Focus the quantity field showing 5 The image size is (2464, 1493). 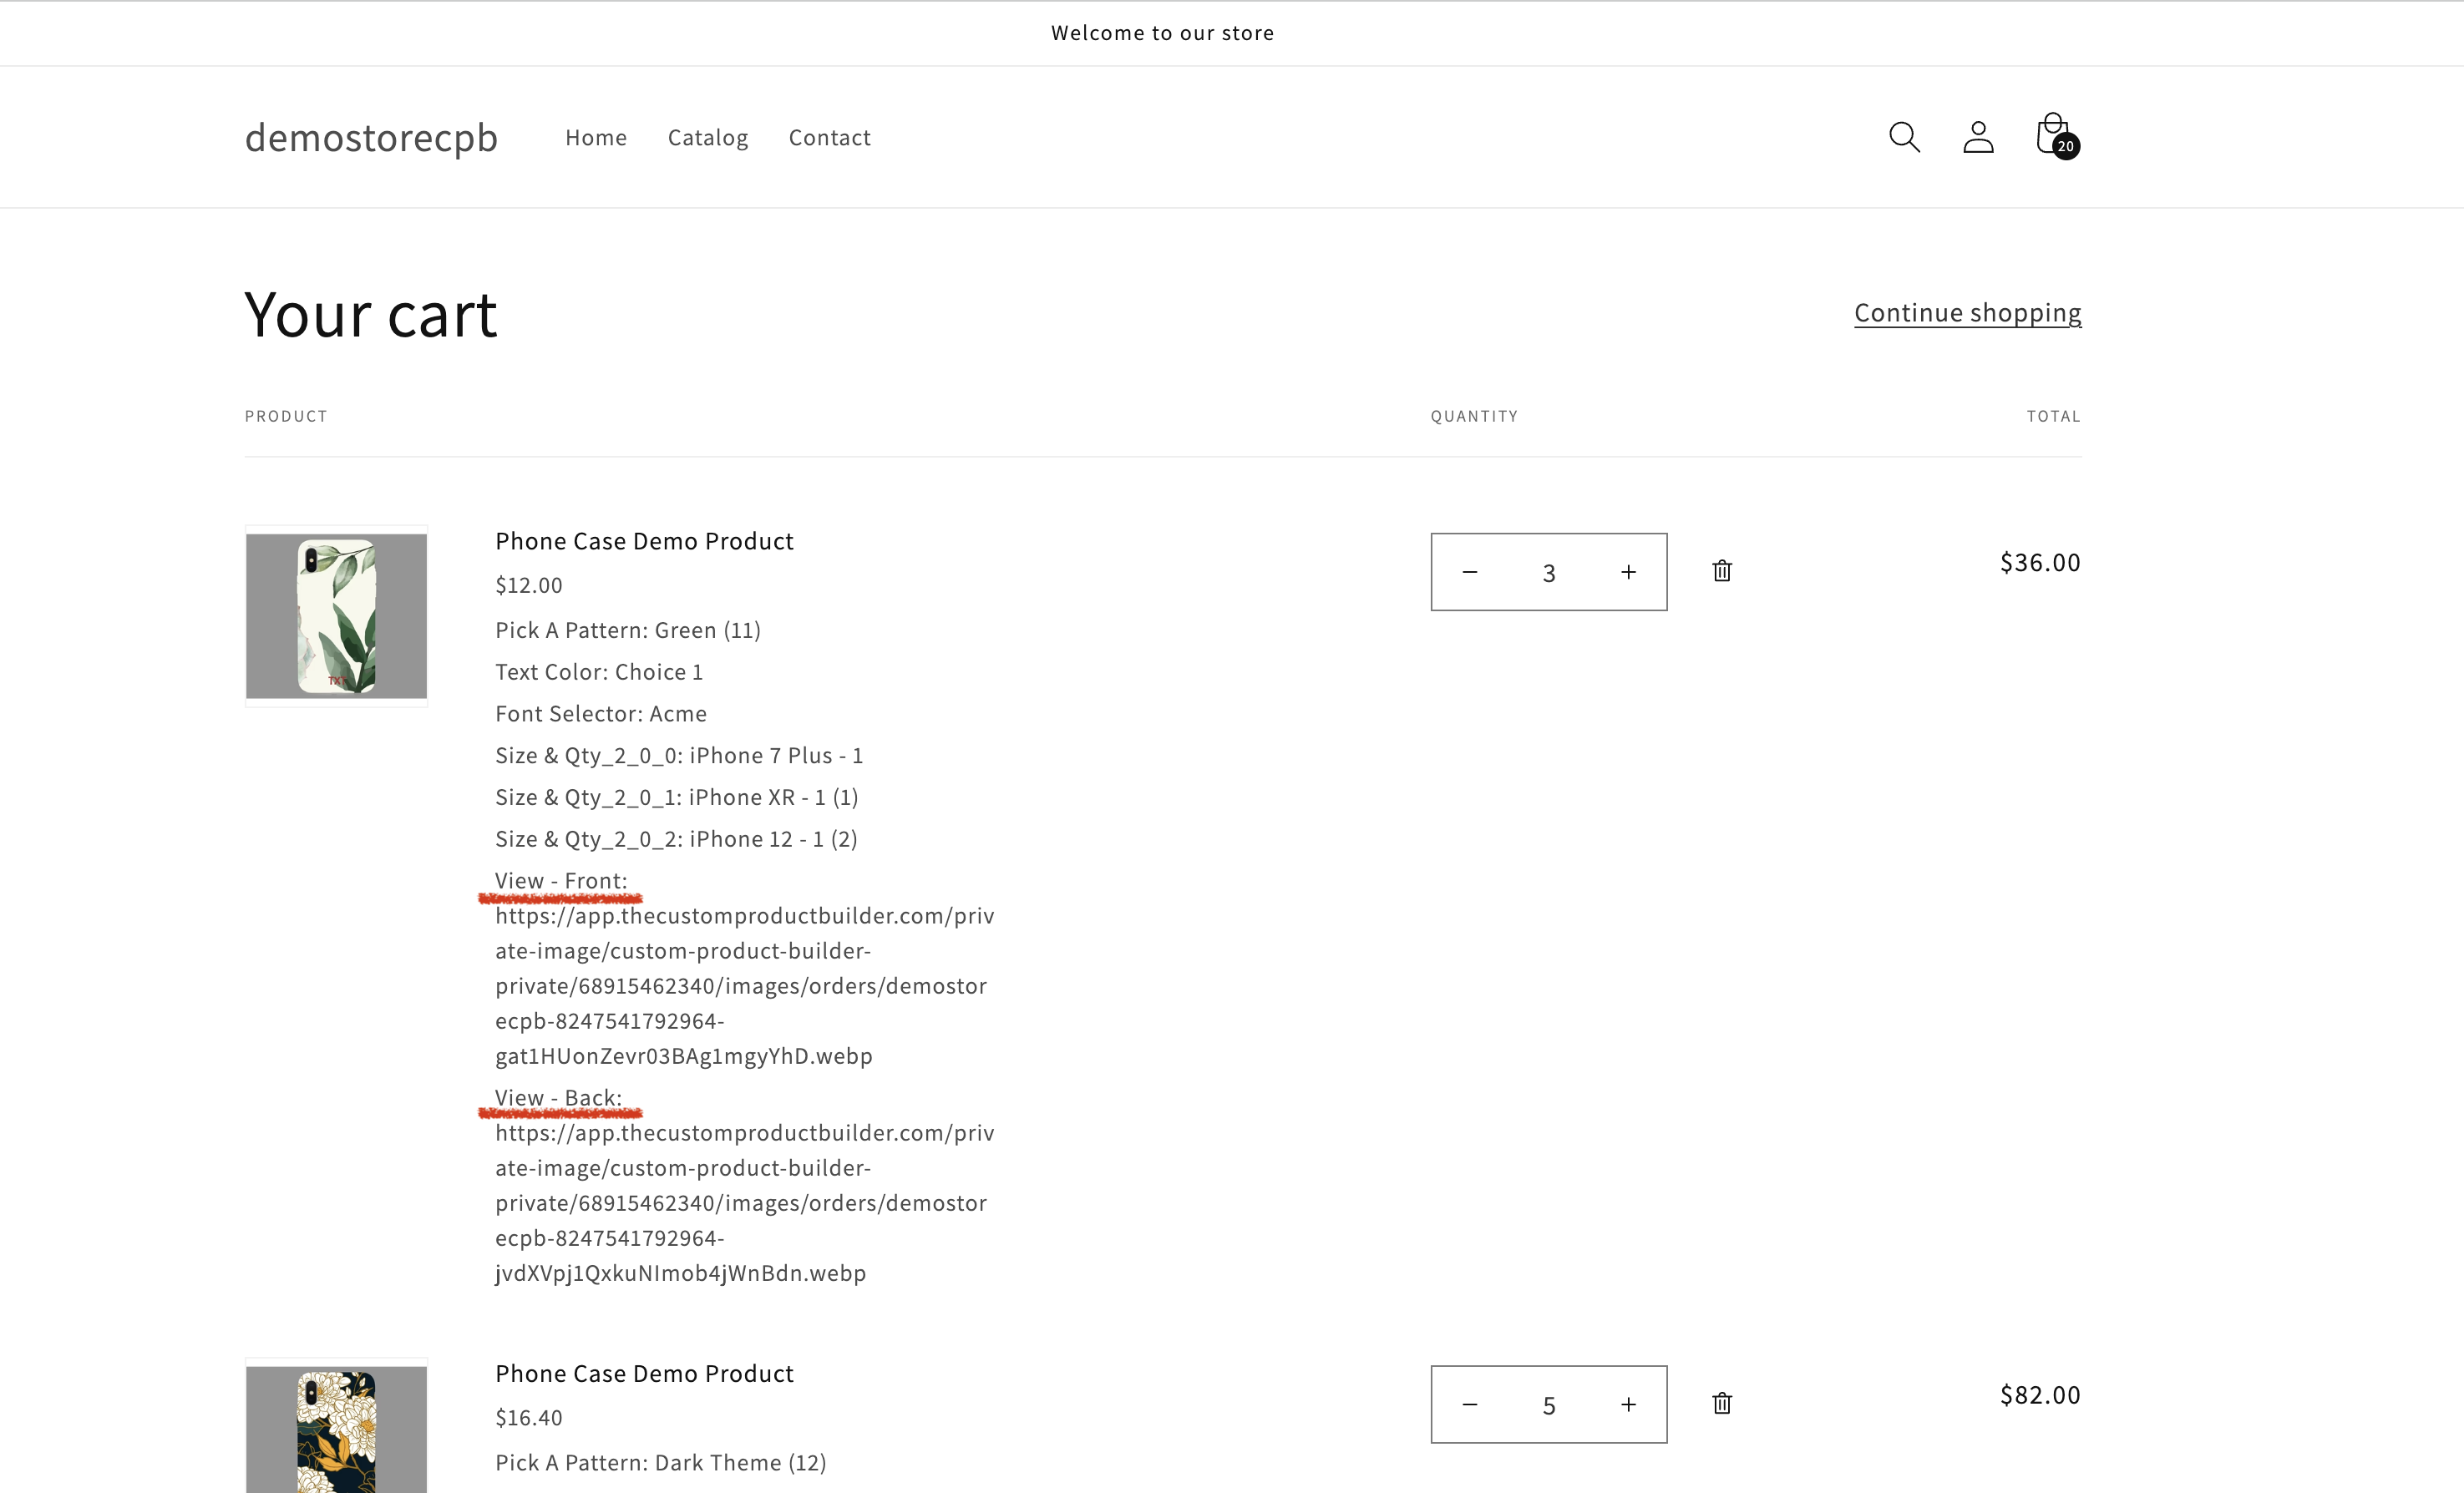(x=1549, y=1404)
